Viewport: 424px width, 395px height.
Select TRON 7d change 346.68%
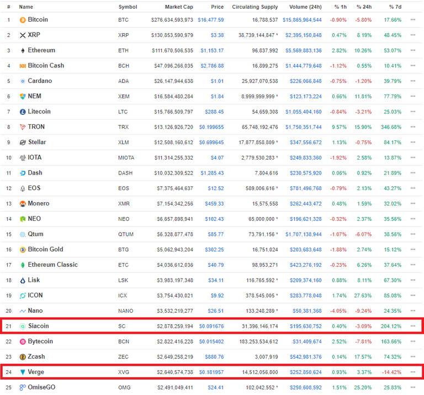pyautogui.click(x=391, y=127)
